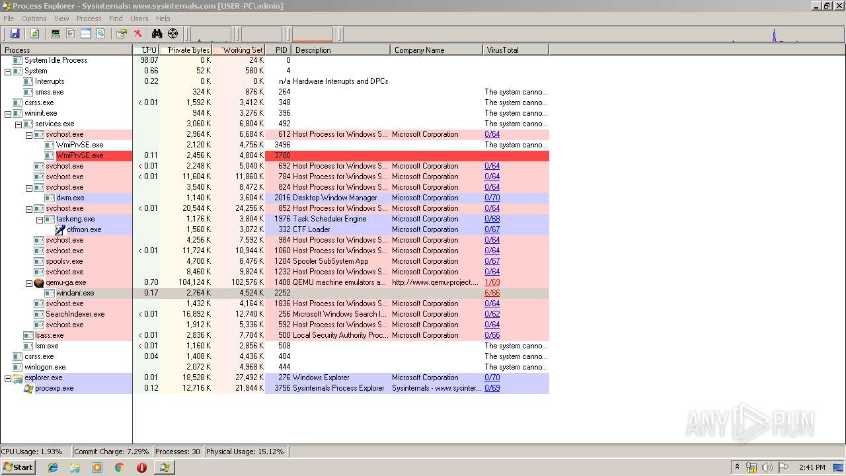The width and height of the screenshot is (846, 476).
Task: Open VirusTotal 0/70 link for dwm.exe
Action: coord(492,198)
